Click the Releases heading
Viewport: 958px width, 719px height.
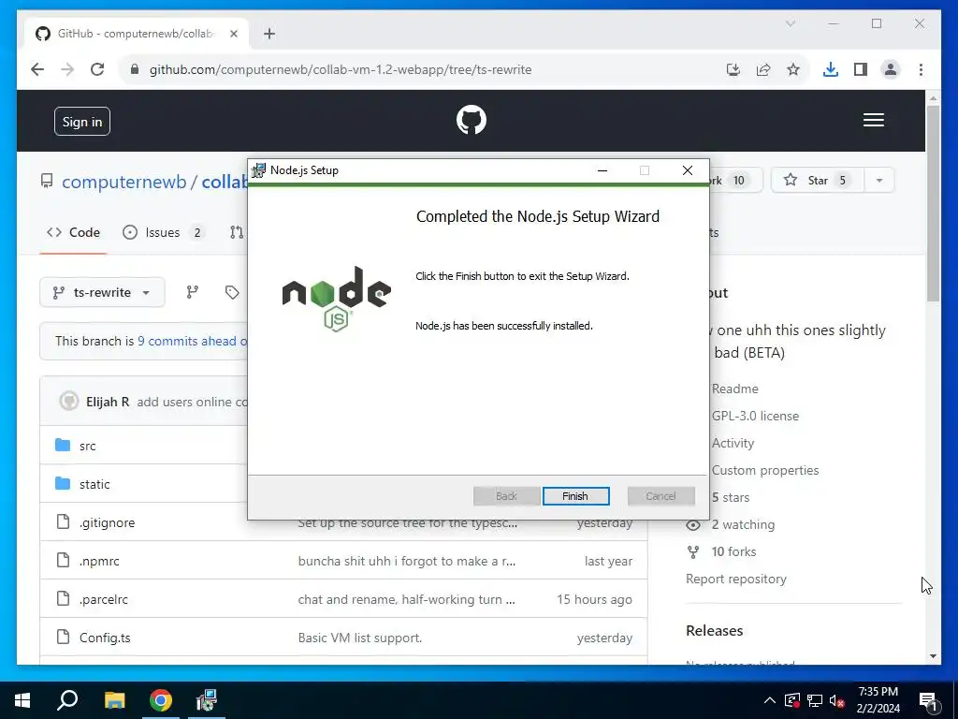tap(714, 630)
